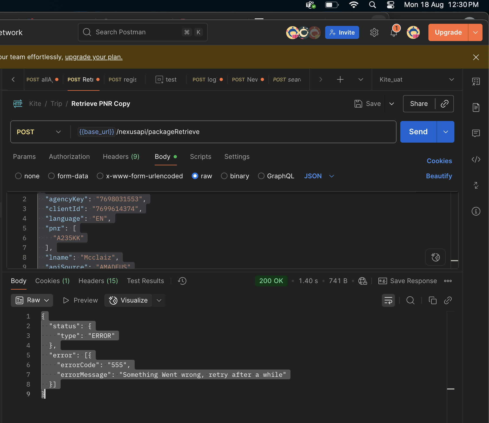489x423 pixels.
Task: Open the notifications bell
Action: (394, 32)
